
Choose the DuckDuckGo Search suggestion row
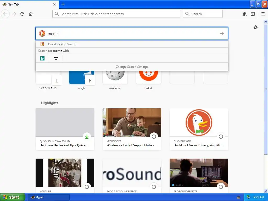click(132, 44)
